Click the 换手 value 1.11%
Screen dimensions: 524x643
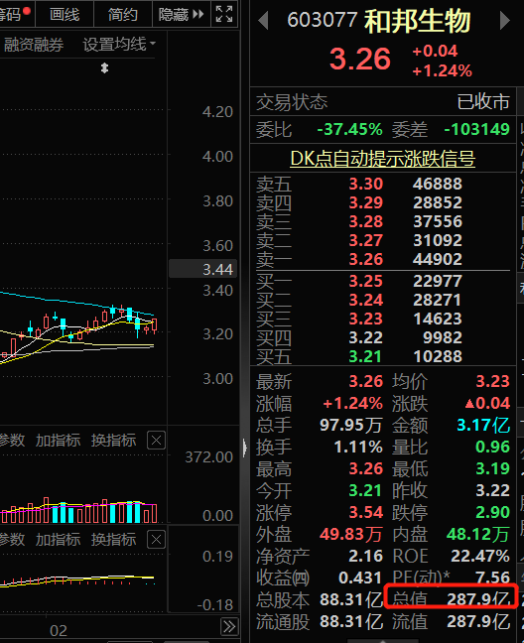(358, 447)
